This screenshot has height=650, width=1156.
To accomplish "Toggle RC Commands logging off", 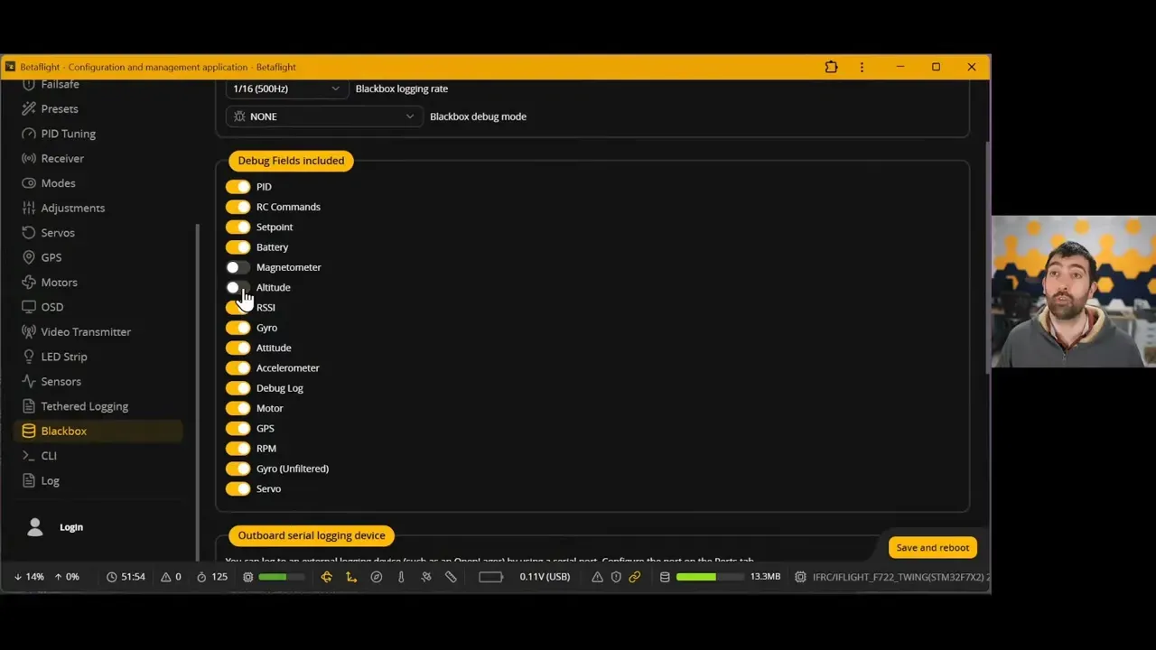I will (x=238, y=207).
